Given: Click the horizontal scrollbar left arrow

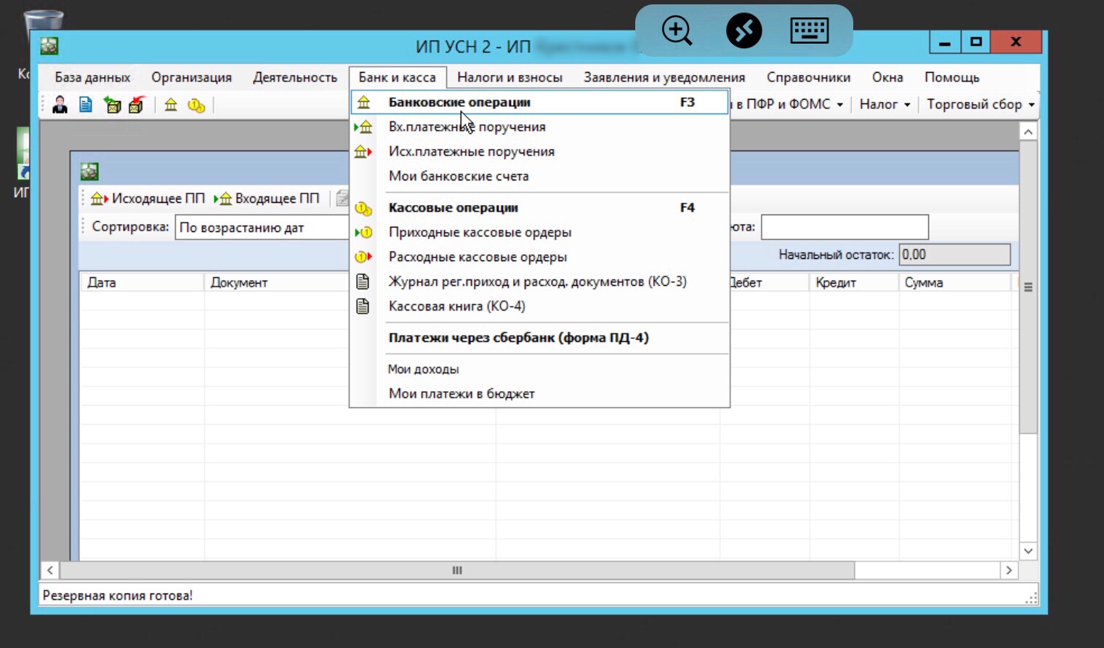Looking at the screenshot, I should point(49,571).
